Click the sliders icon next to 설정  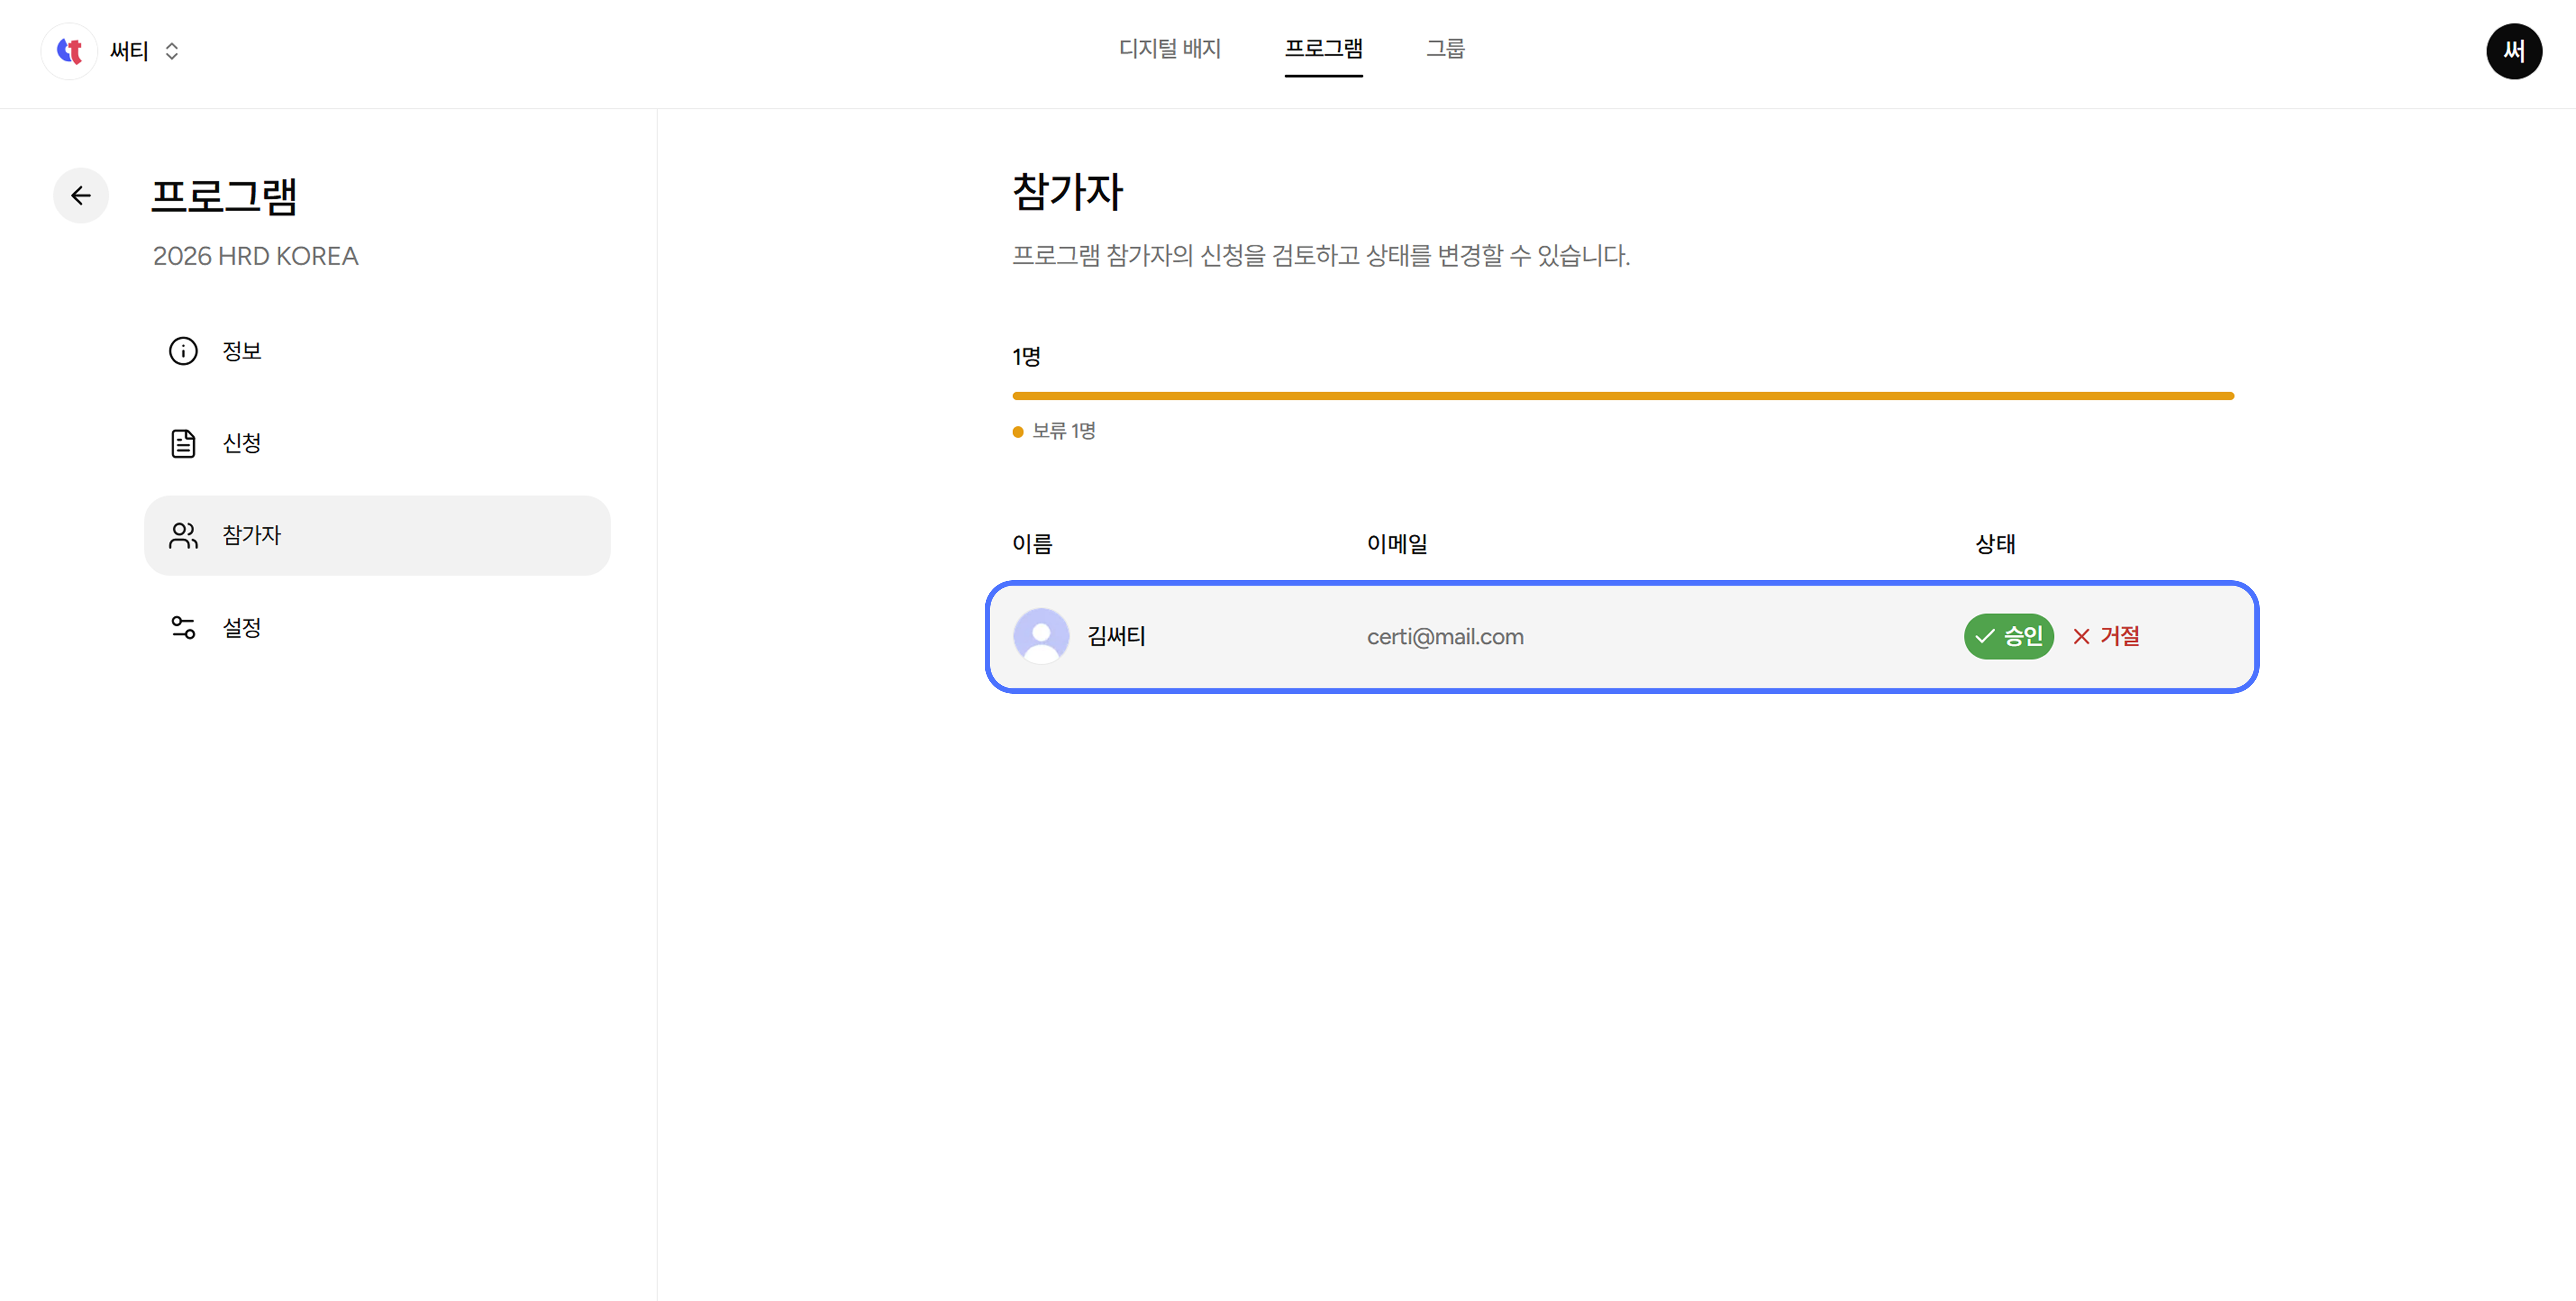pos(183,628)
